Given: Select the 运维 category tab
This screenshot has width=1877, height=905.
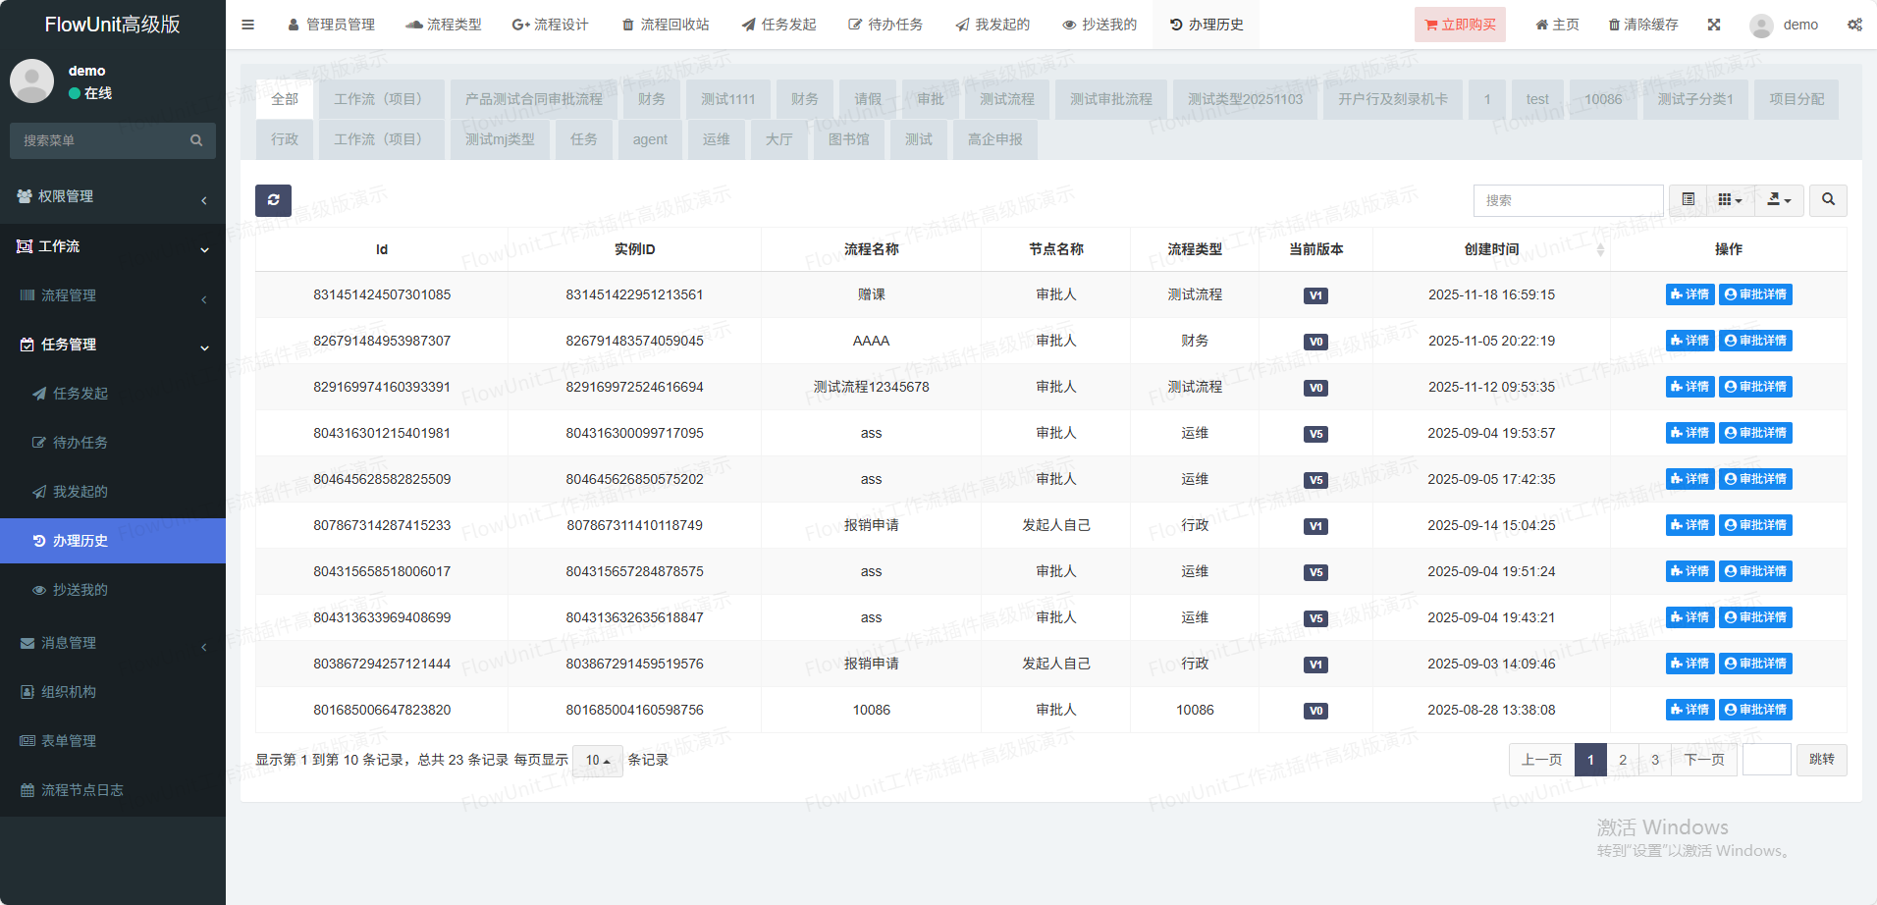Looking at the screenshot, I should pos(716,139).
